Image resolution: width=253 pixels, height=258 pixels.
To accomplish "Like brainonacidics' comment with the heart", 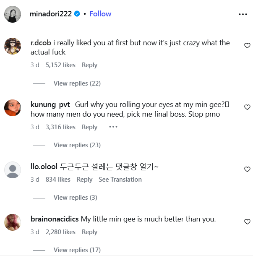I will click(x=247, y=222).
